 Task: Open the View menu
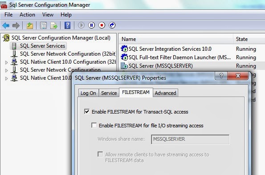[x=48, y=15]
